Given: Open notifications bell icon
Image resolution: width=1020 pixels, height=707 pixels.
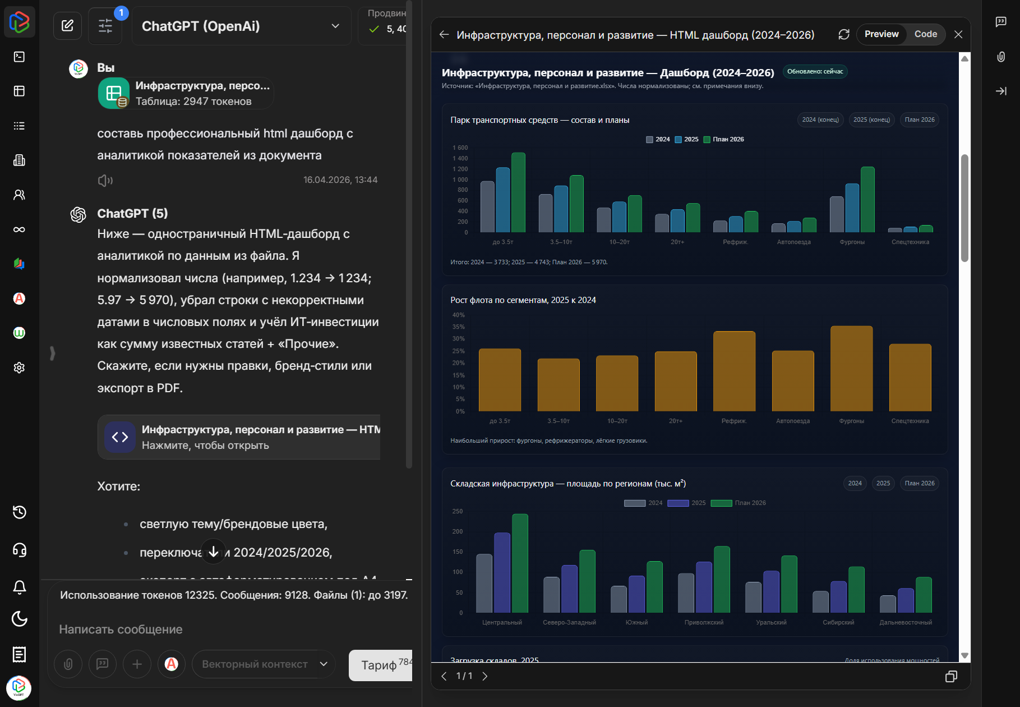Looking at the screenshot, I should 19,587.
